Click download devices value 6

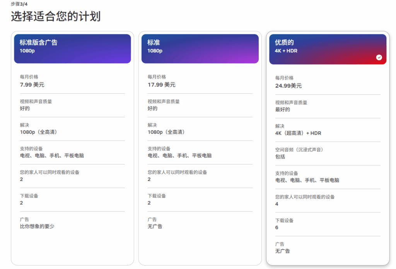coord(277,228)
